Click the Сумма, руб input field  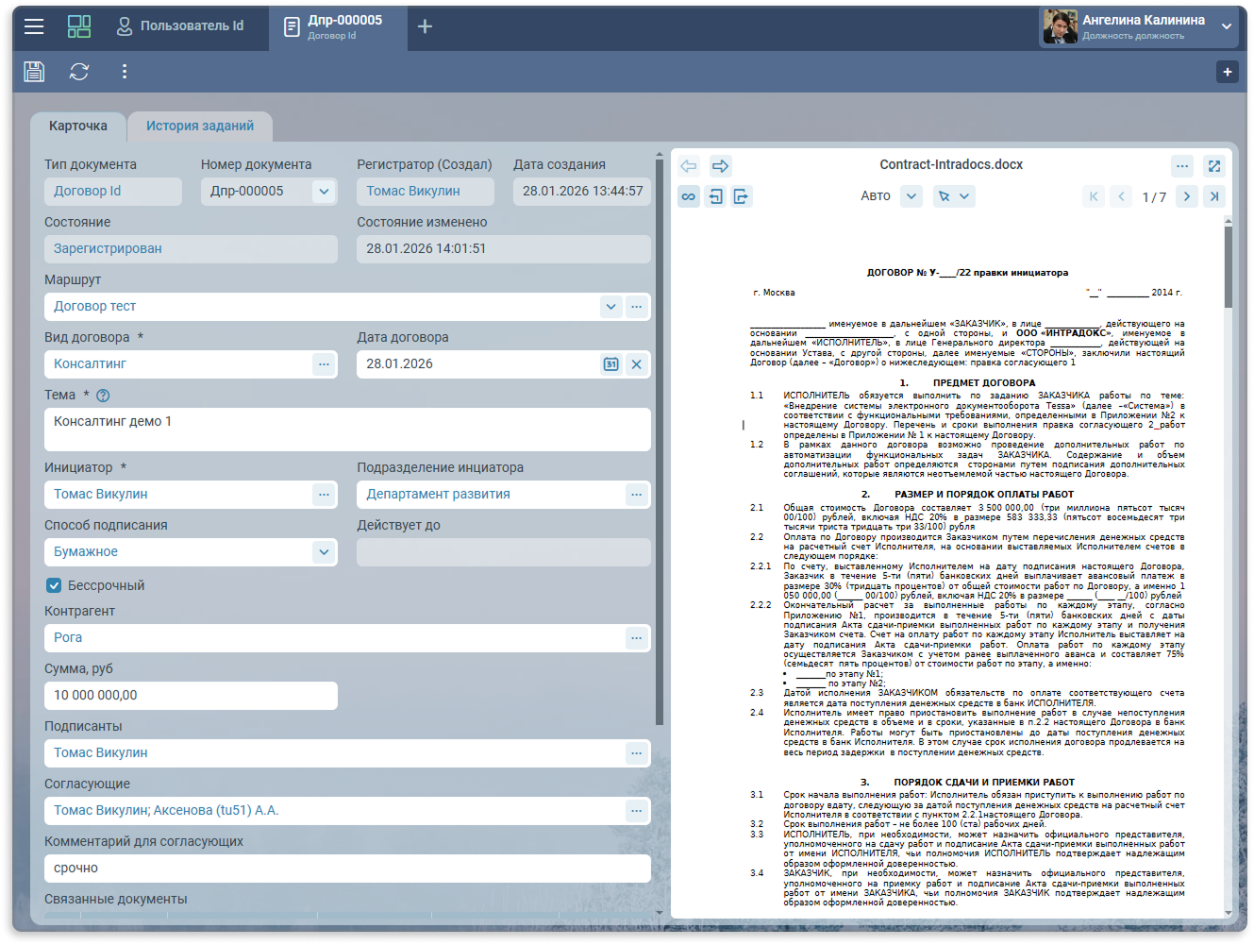point(191,696)
